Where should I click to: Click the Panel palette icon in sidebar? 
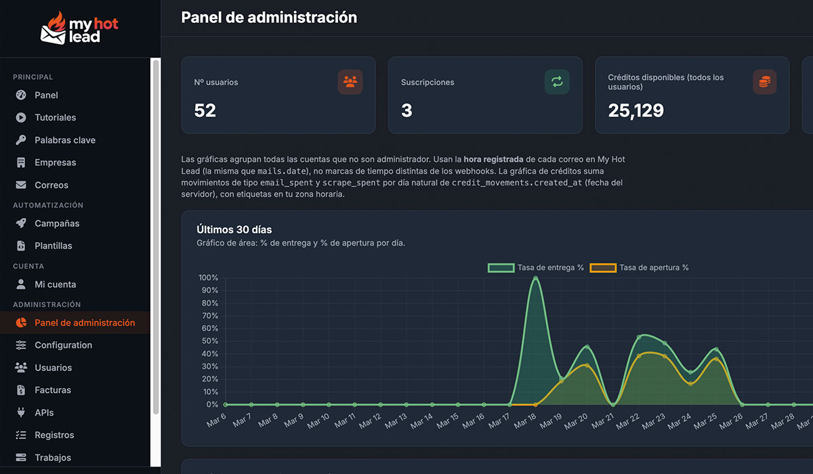coord(21,95)
